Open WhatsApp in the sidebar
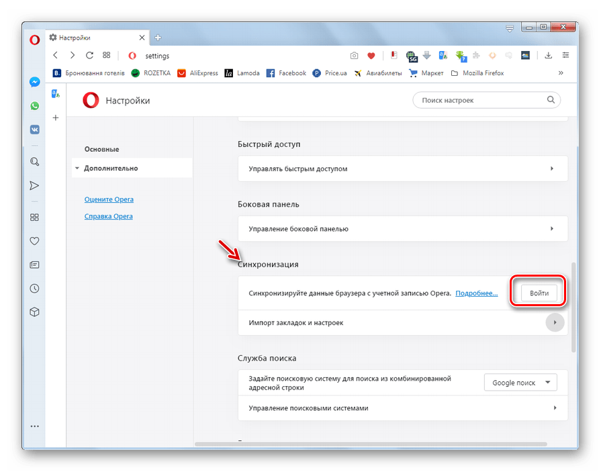This screenshot has height=472, width=601. [x=34, y=105]
